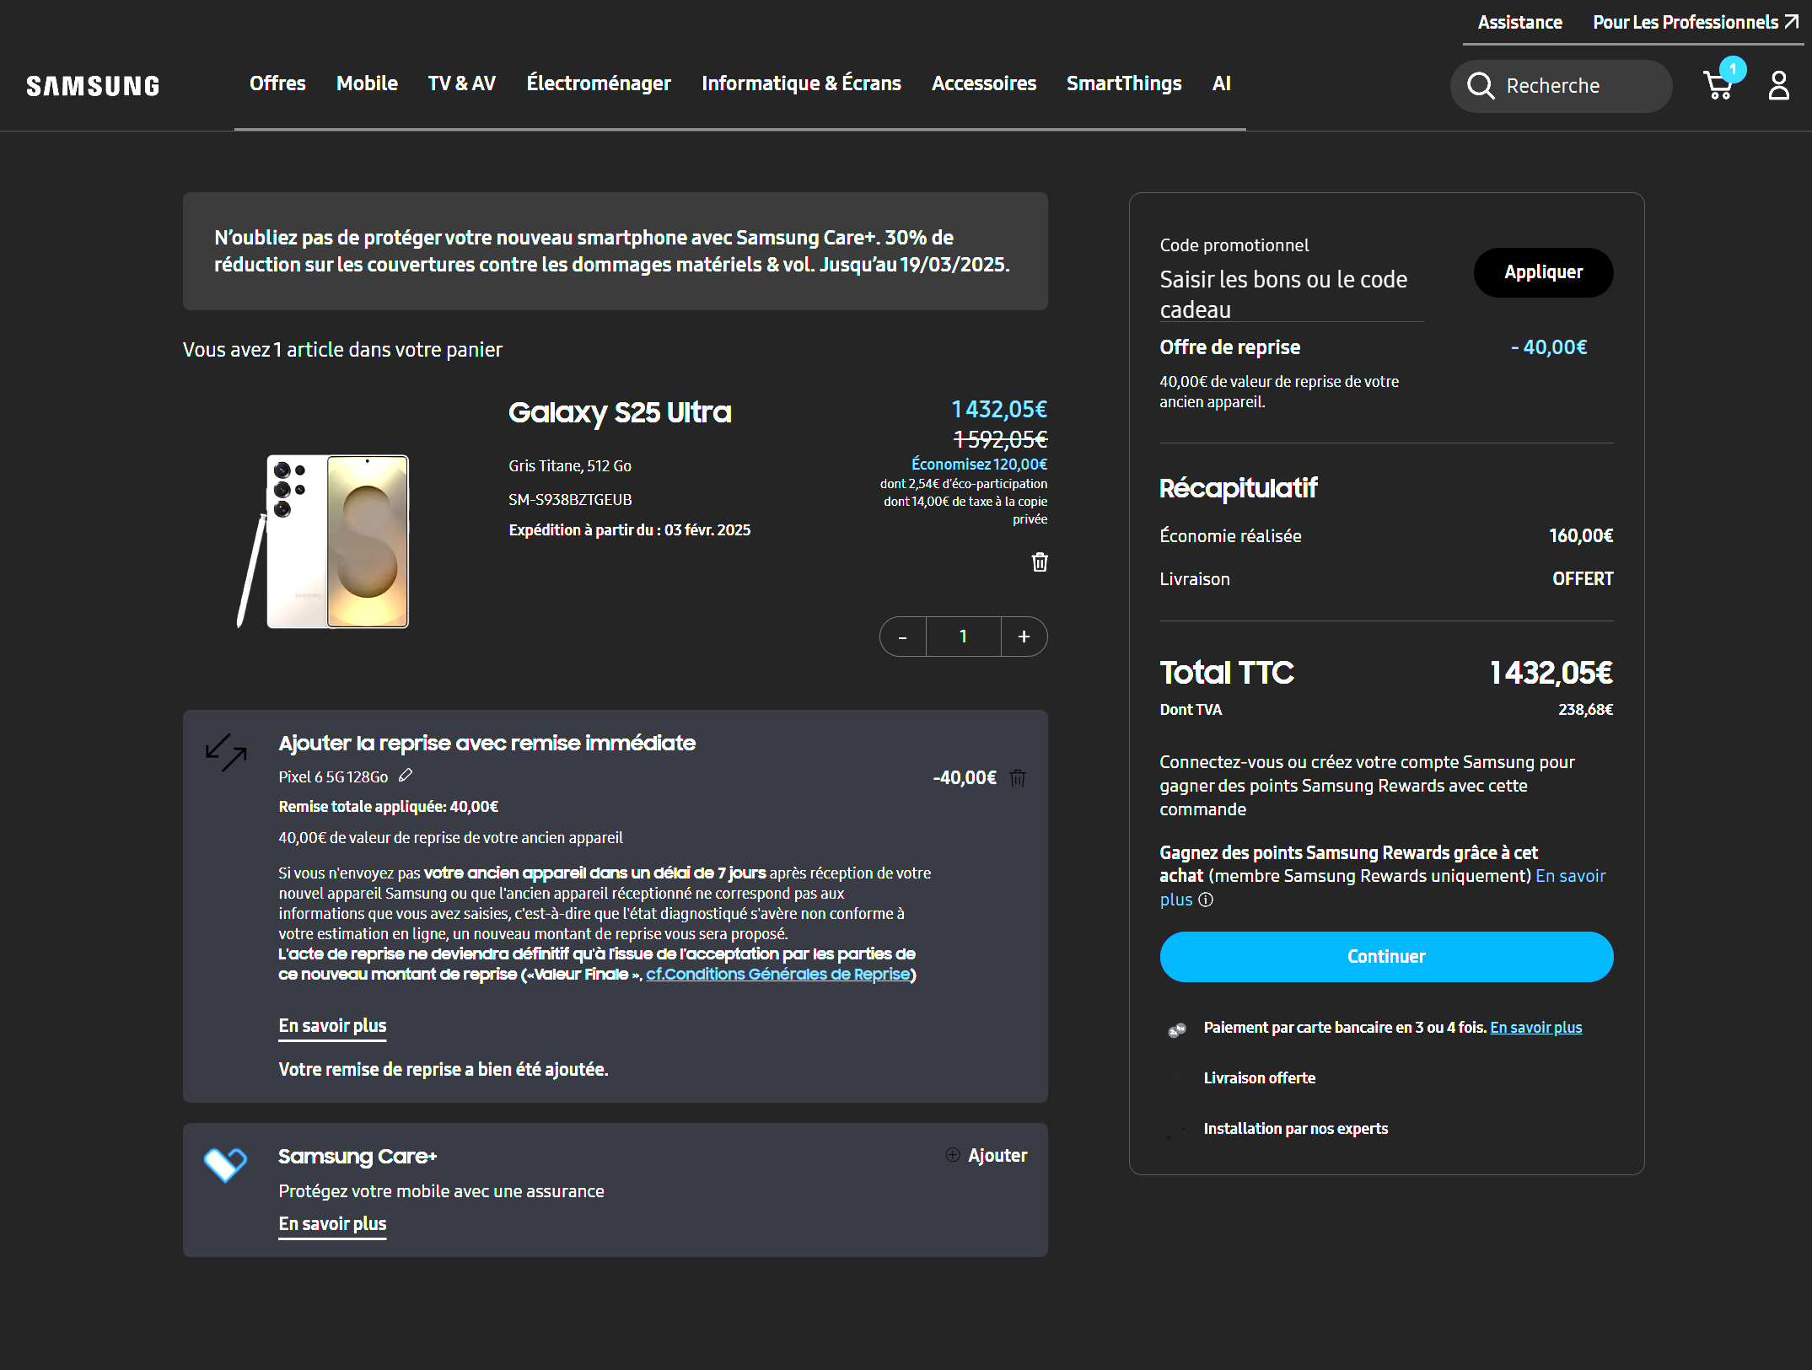Open the Accessoires menu
The height and width of the screenshot is (1370, 1812).
984,83
